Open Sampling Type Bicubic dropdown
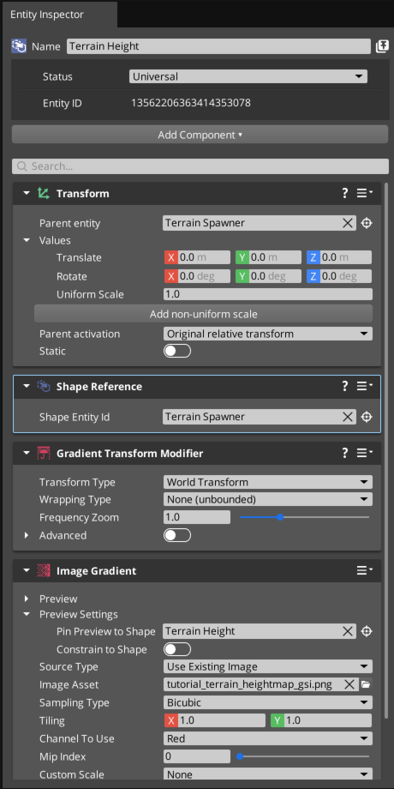 point(268,702)
